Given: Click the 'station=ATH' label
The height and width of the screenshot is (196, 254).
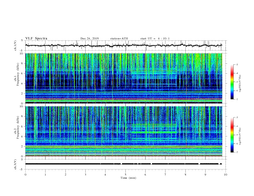Looking at the screenshot, I should [x=119, y=38].
